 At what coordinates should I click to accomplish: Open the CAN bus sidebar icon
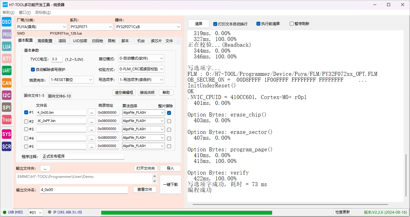click(x=6, y=83)
